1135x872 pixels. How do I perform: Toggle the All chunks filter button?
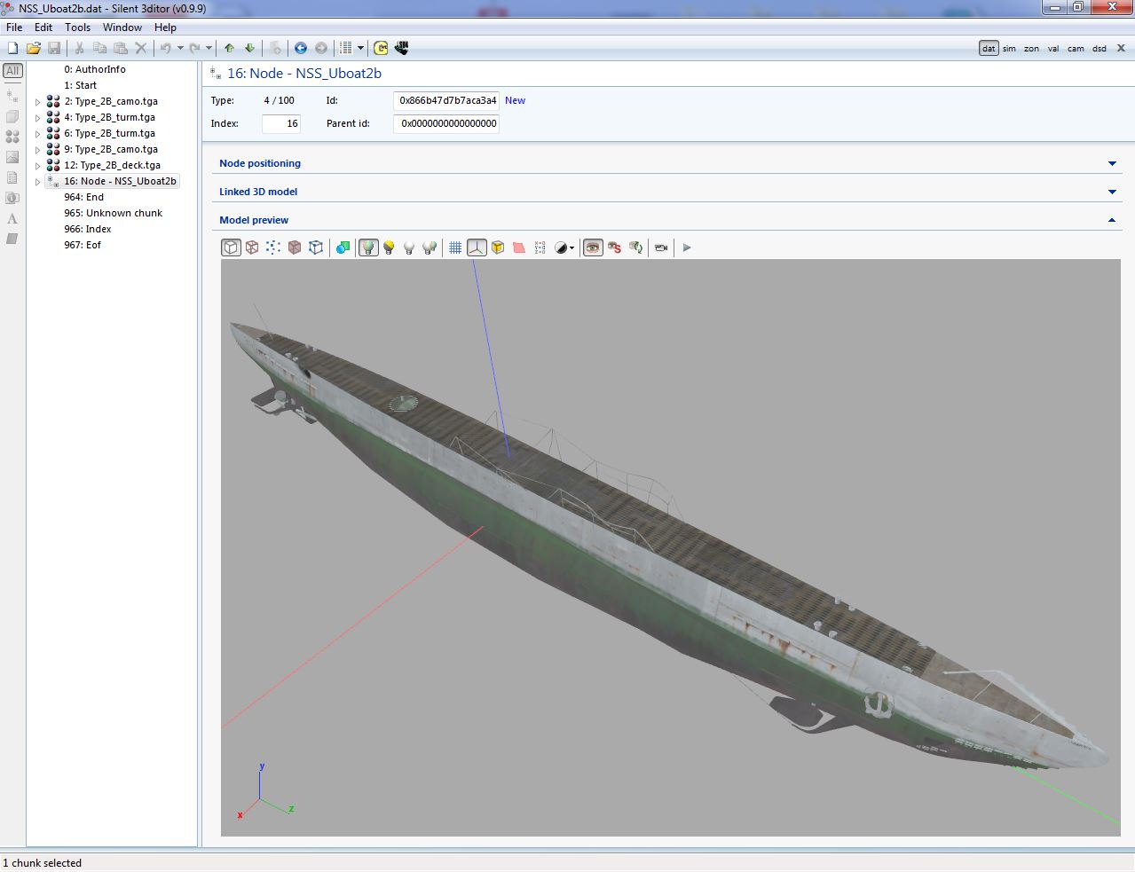[12, 71]
